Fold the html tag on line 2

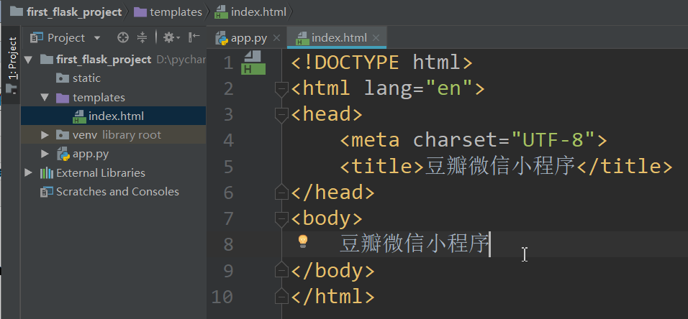tap(281, 88)
